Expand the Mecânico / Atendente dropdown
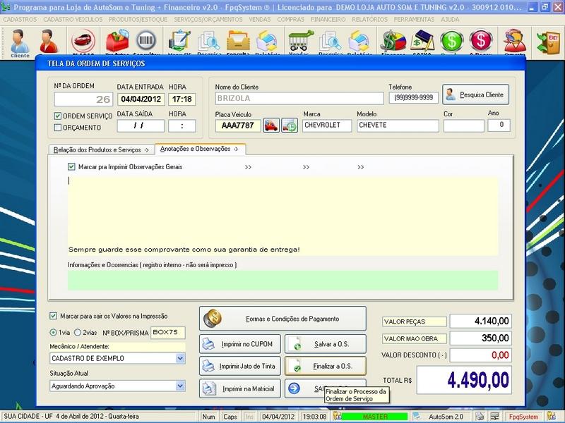Image resolution: width=565 pixels, height=423 pixels. (180, 358)
